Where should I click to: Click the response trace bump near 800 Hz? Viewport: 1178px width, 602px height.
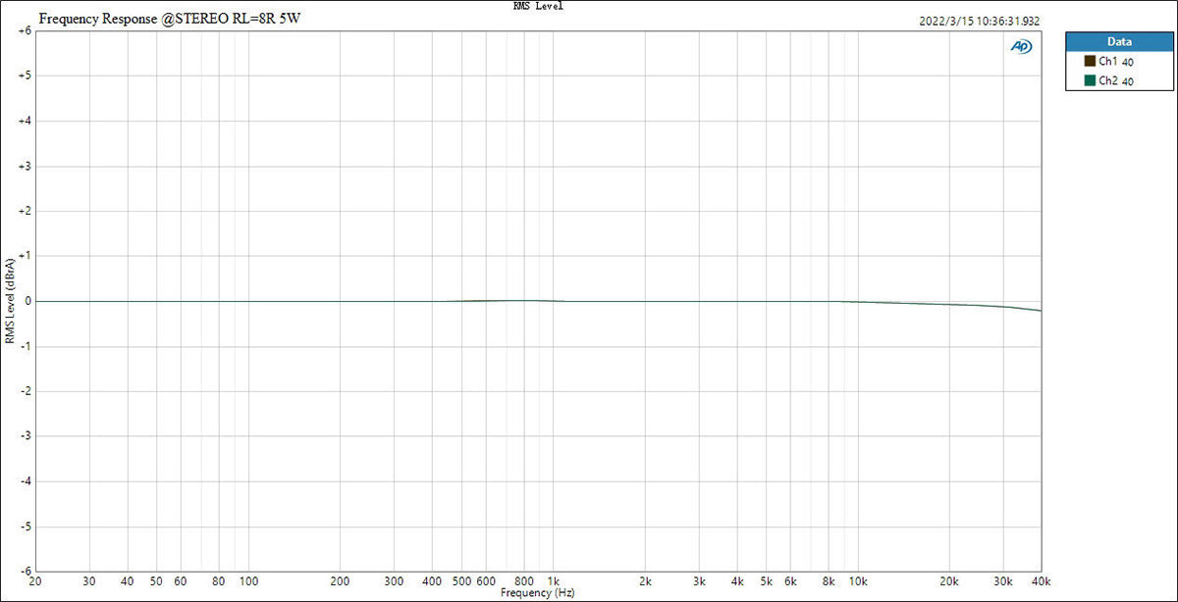click(524, 300)
